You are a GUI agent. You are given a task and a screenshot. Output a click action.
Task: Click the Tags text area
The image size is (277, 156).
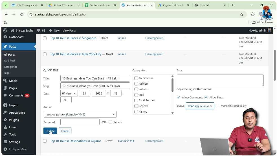[x=220, y=80]
